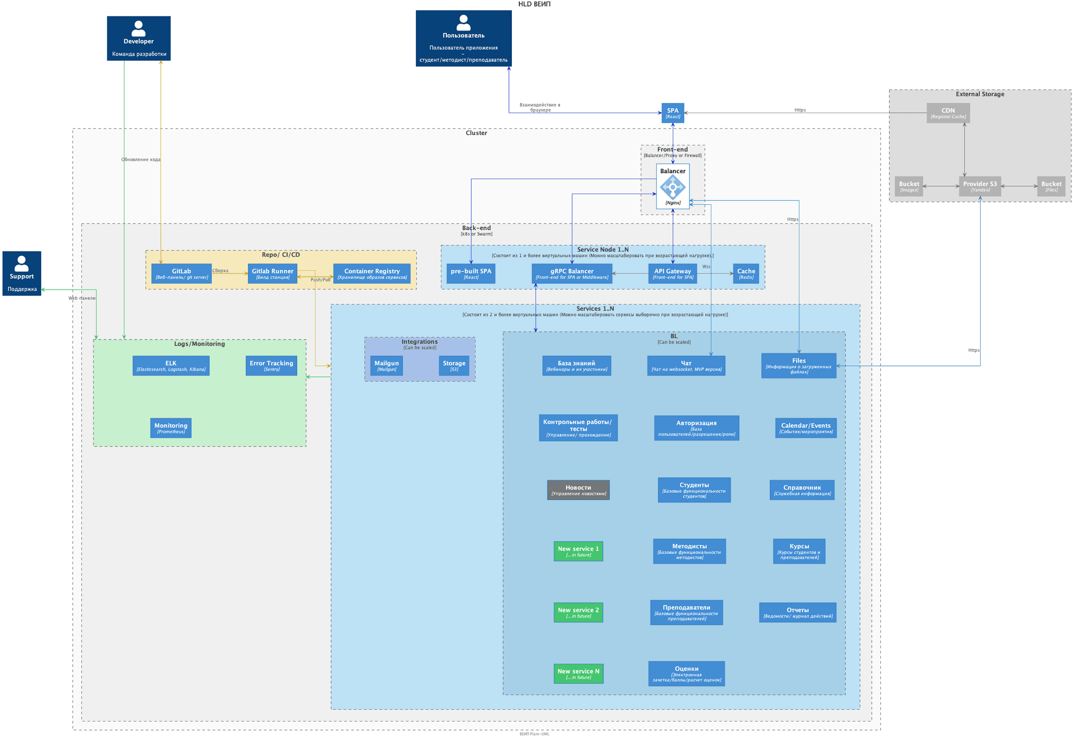Click the CDN Regional Cache box
The image size is (1073, 738).
[947, 113]
